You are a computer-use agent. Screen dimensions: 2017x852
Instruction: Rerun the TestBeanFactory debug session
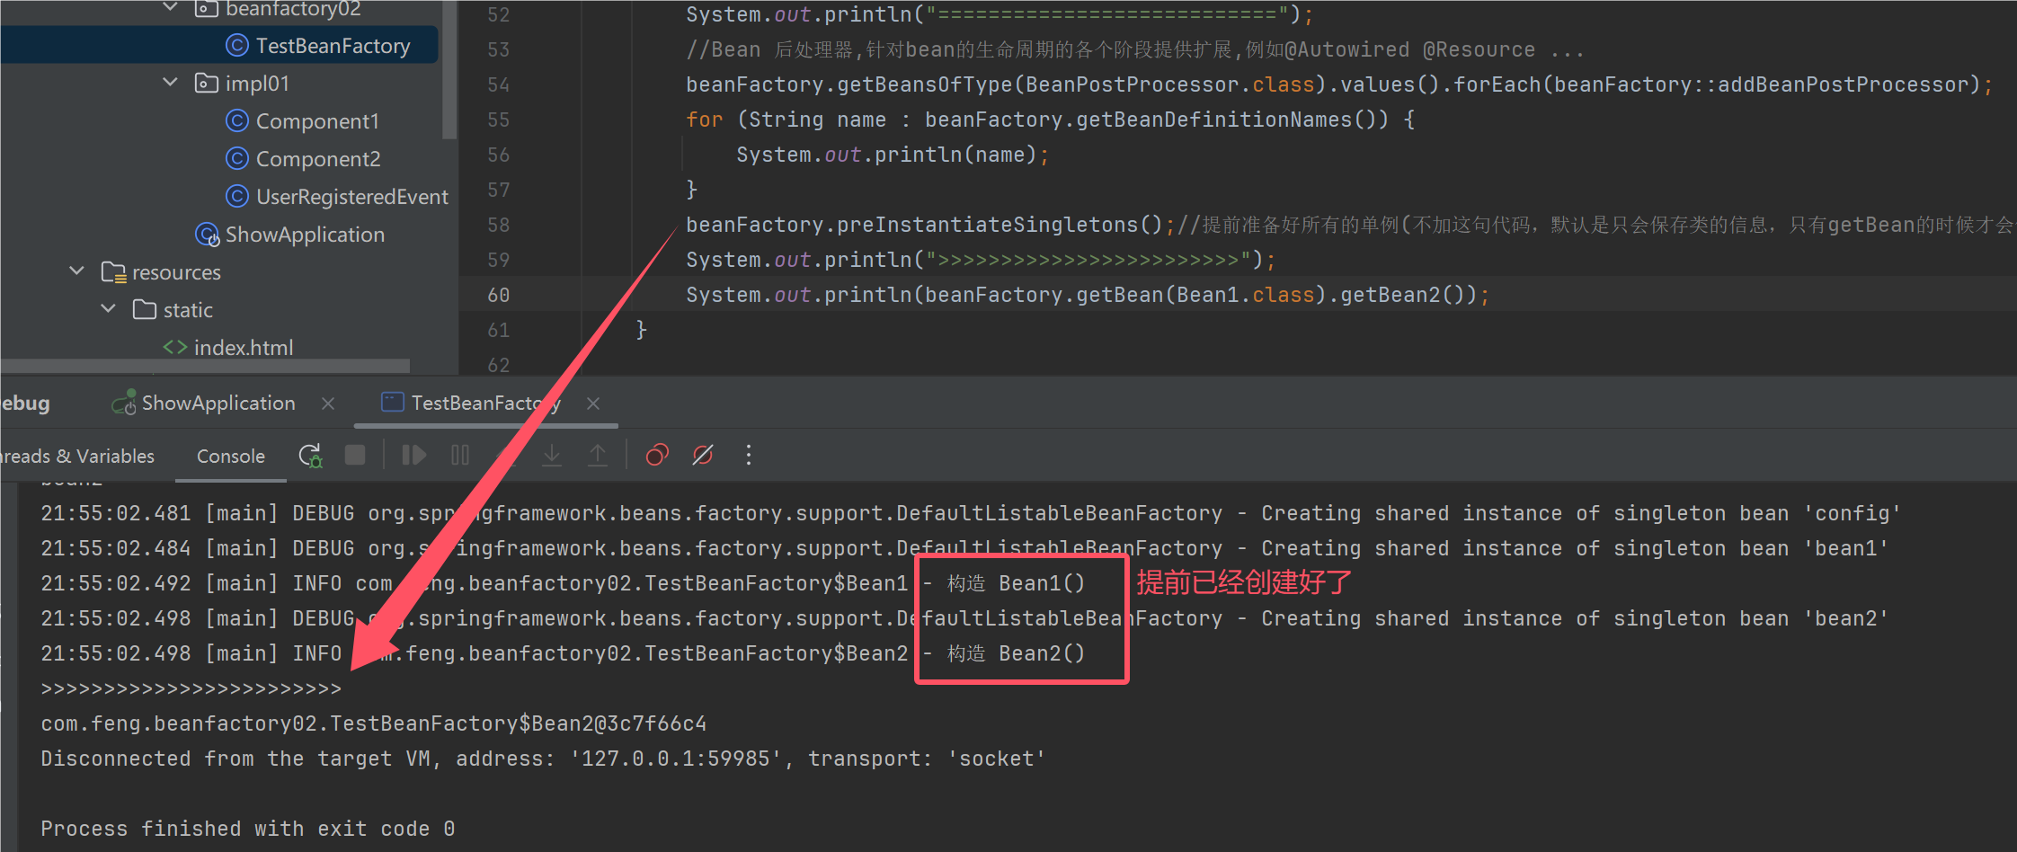[310, 456]
